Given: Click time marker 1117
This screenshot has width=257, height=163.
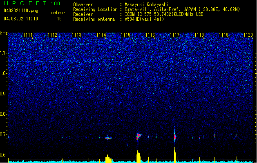Looking at the screenshot, I should click(174, 35).
